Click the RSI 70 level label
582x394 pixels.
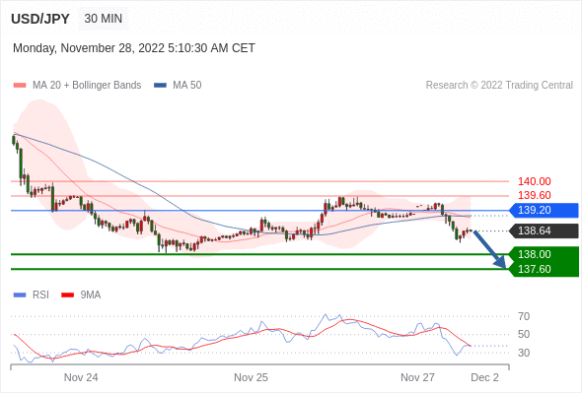[x=524, y=316]
